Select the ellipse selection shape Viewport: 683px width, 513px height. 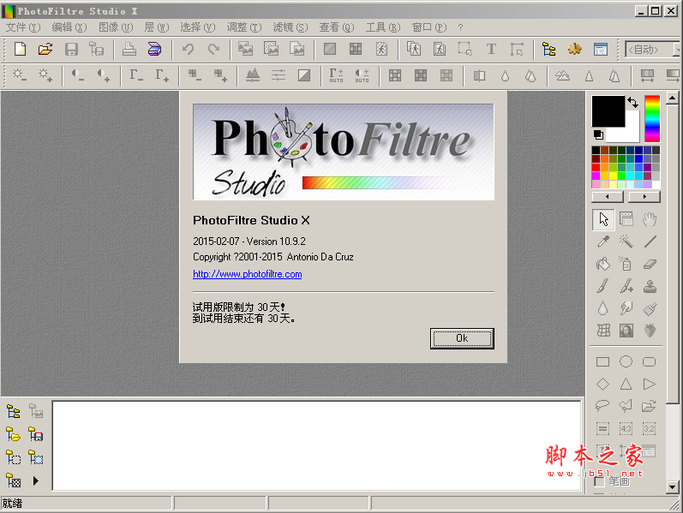[626, 361]
